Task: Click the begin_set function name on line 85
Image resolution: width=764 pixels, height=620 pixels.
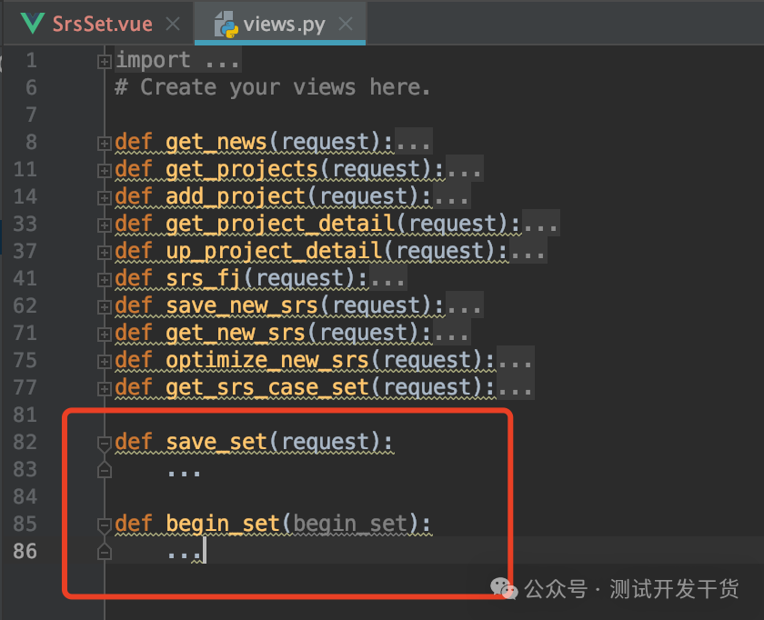Action: click(x=223, y=524)
